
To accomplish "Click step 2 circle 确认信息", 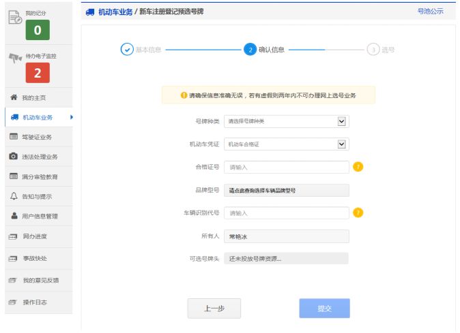I will pos(250,50).
